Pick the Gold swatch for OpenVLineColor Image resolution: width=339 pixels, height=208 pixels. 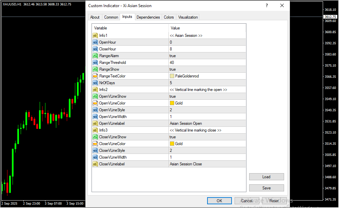[x=172, y=103]
